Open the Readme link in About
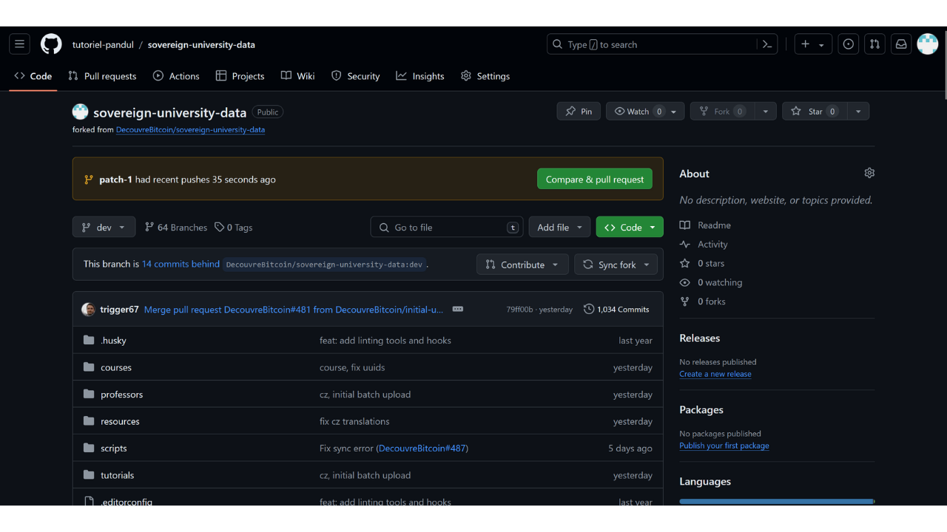 pos(705,225)
